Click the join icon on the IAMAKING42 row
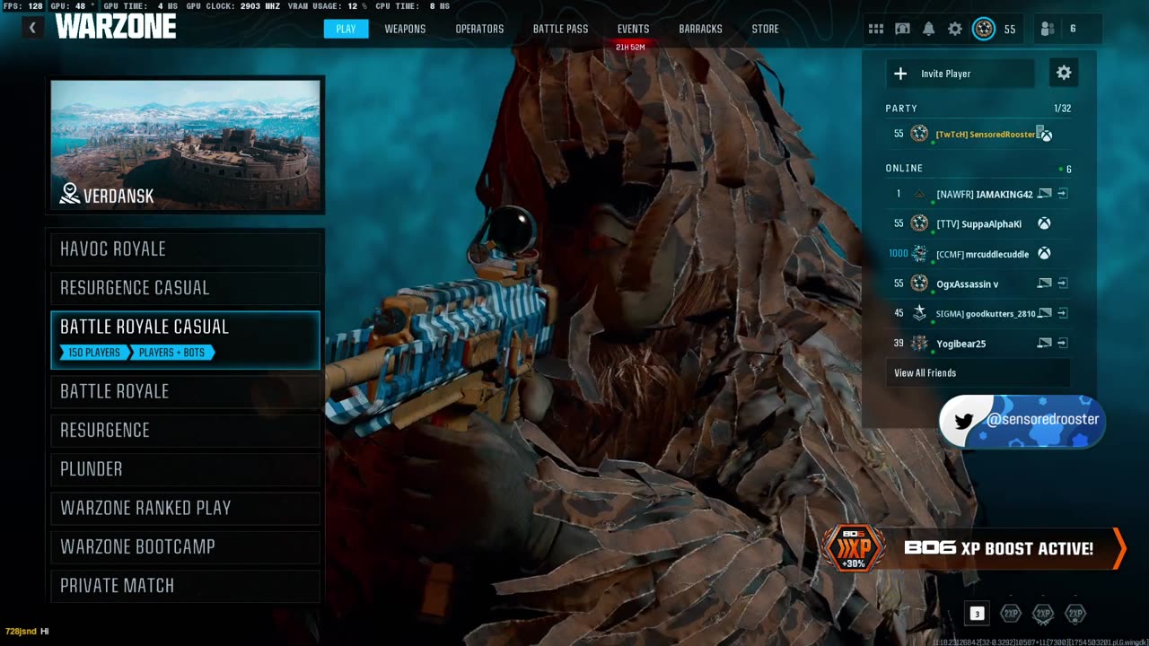 (1062, 194)
